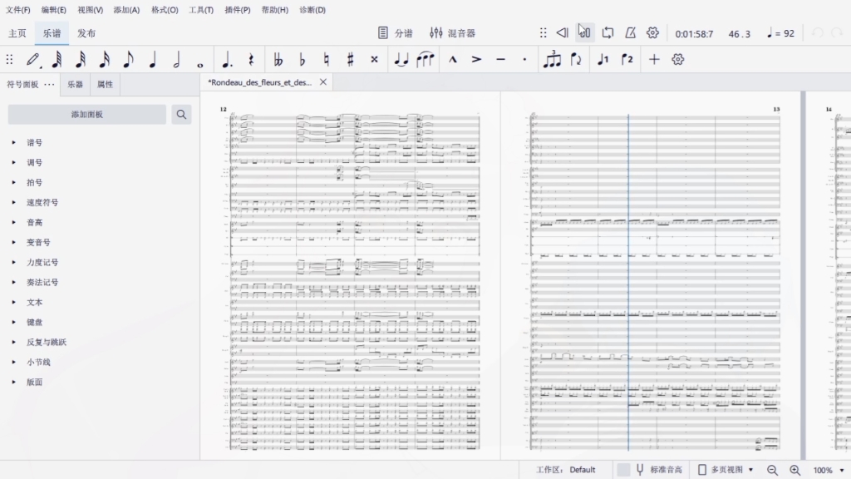Select the eighth note duration
This screenshot has width=851, height=479.
(x=128, y=59)
